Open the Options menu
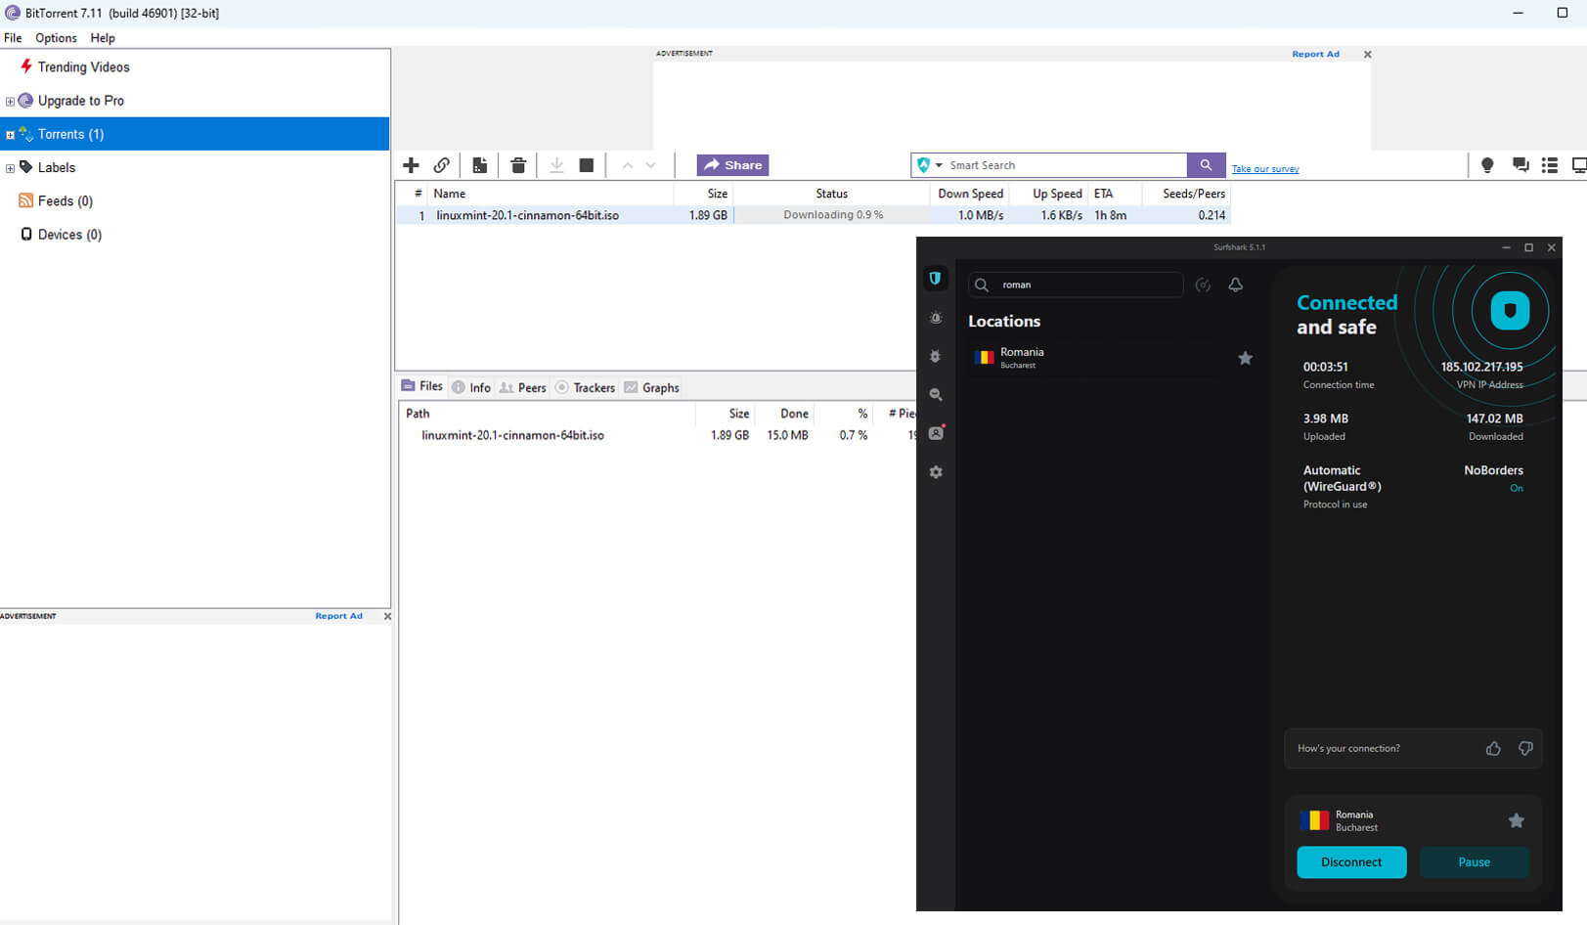1587x925 pixels. [56, 38]
